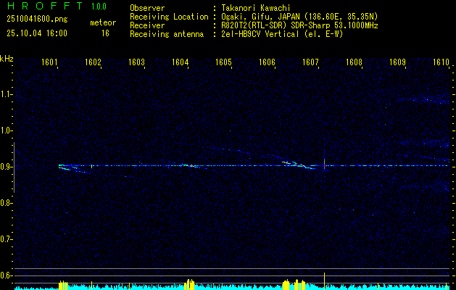Click observer name Takanori Kawachi
This screenshot has height=290, width=456.
(256, 8)
